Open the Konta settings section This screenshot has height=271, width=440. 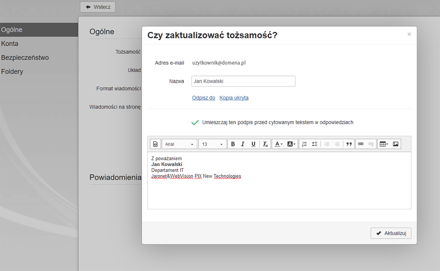pos(10,44)
